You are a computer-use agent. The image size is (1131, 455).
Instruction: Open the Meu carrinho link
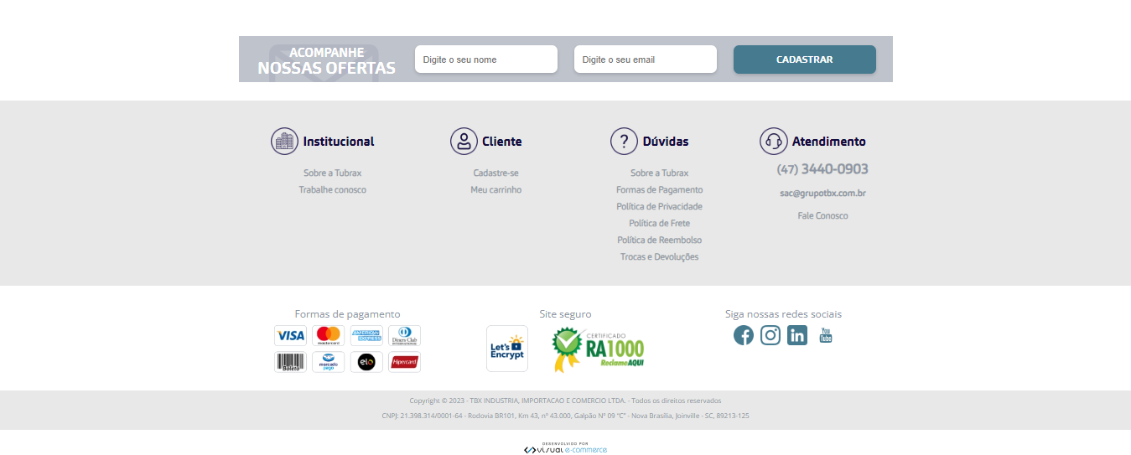point(495,190)
